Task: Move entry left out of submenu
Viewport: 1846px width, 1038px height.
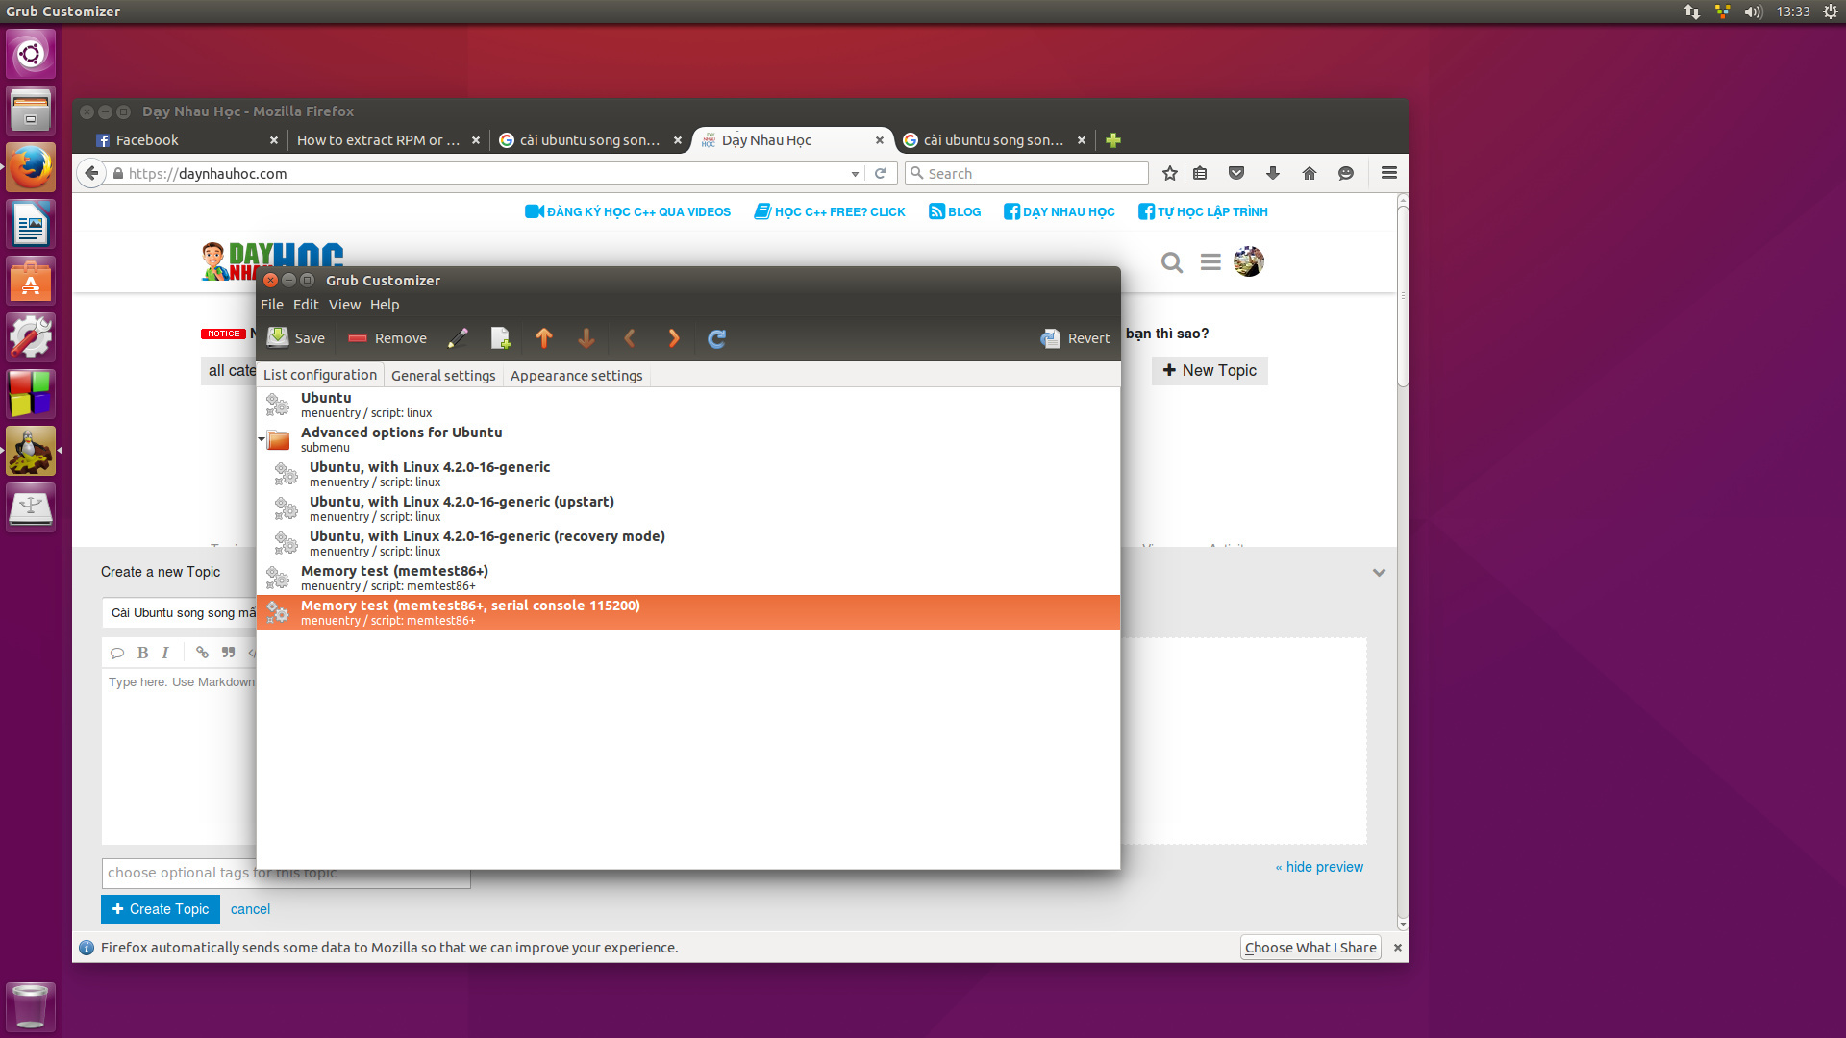Action: click(630, 337)
